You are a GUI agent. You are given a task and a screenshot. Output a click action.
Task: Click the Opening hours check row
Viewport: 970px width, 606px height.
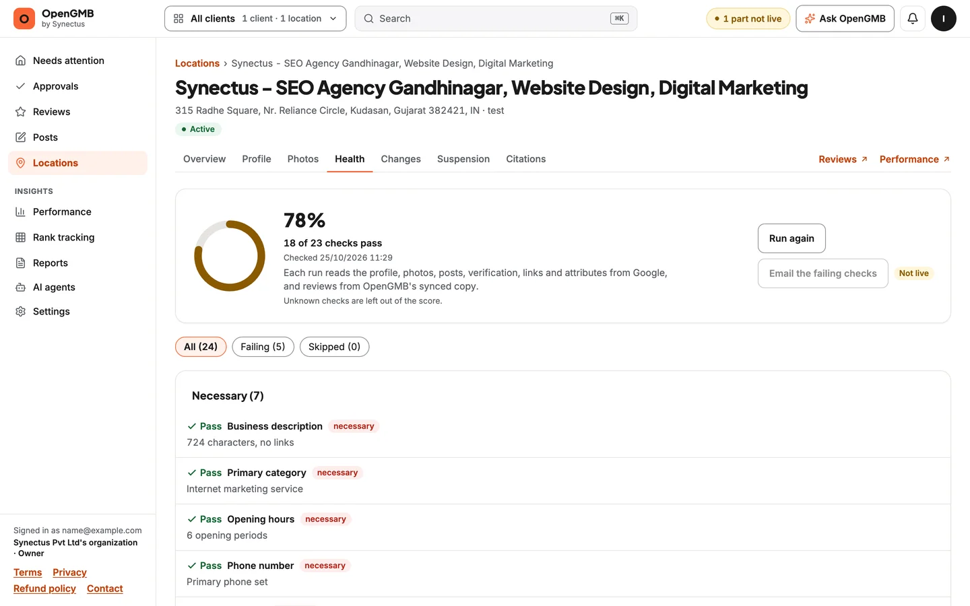pyautogui.click(x=563, y=527)
